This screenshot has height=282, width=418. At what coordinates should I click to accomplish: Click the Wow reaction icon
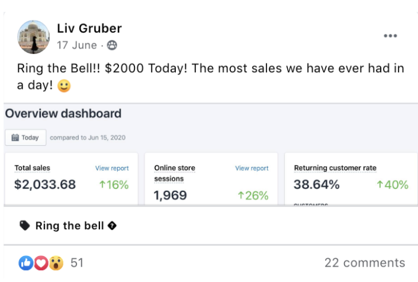55,263
